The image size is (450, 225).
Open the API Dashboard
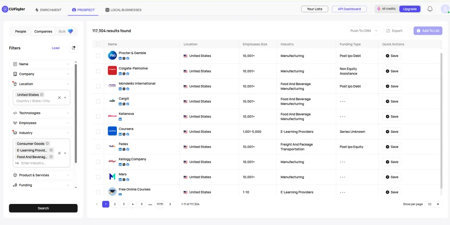tap(349, 9)
